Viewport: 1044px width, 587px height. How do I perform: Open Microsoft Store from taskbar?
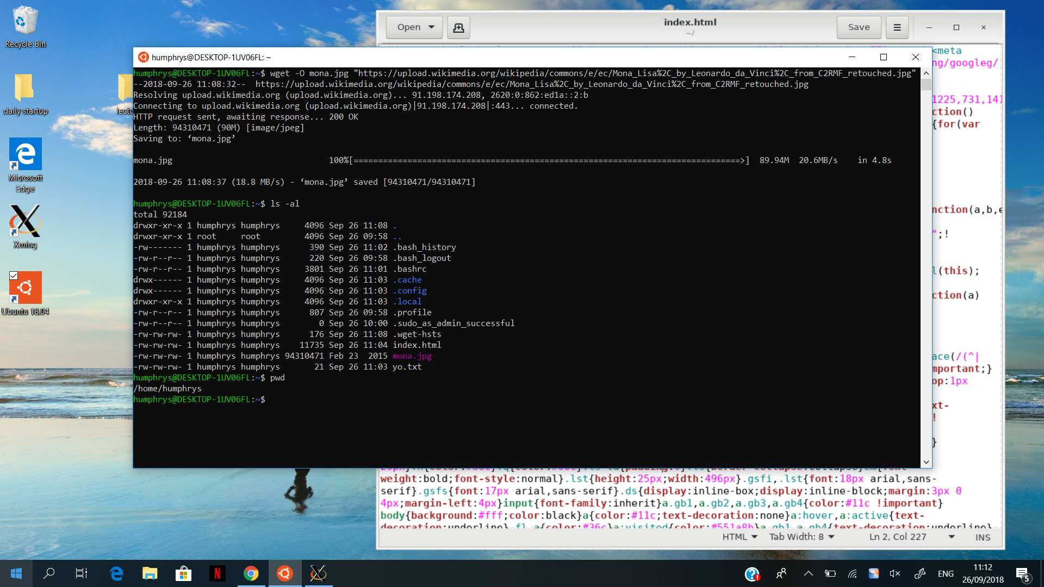pos(183,573)
